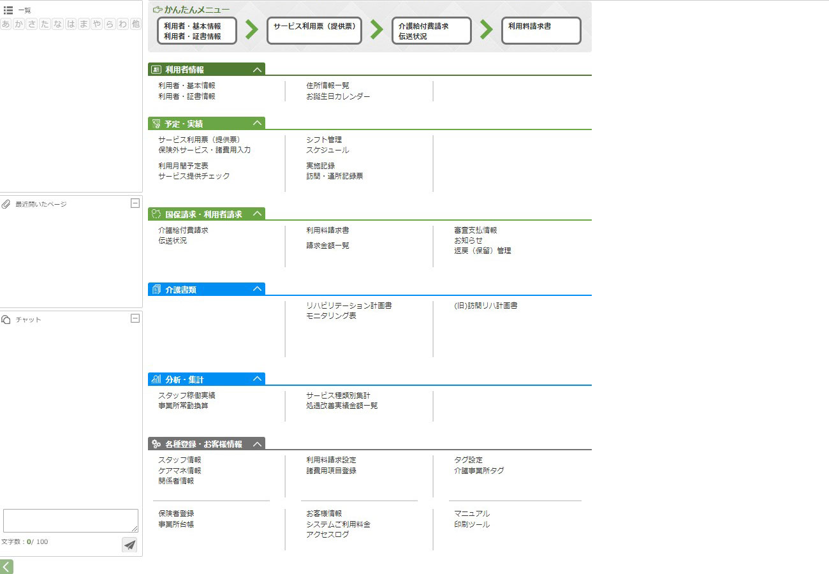The height and width of the screenshot is (574, 829).
Task: Click the chat bubble icon
Action: click(x=6, y=320)
